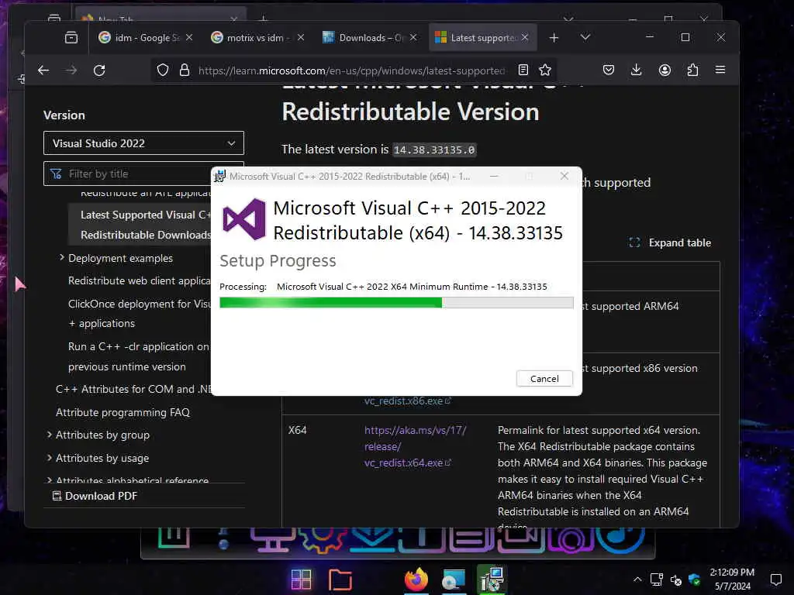Cancel the Visual C++ Redistributable setup
Image resolution: width=794 pixels, height=595 pixels.
544,378
